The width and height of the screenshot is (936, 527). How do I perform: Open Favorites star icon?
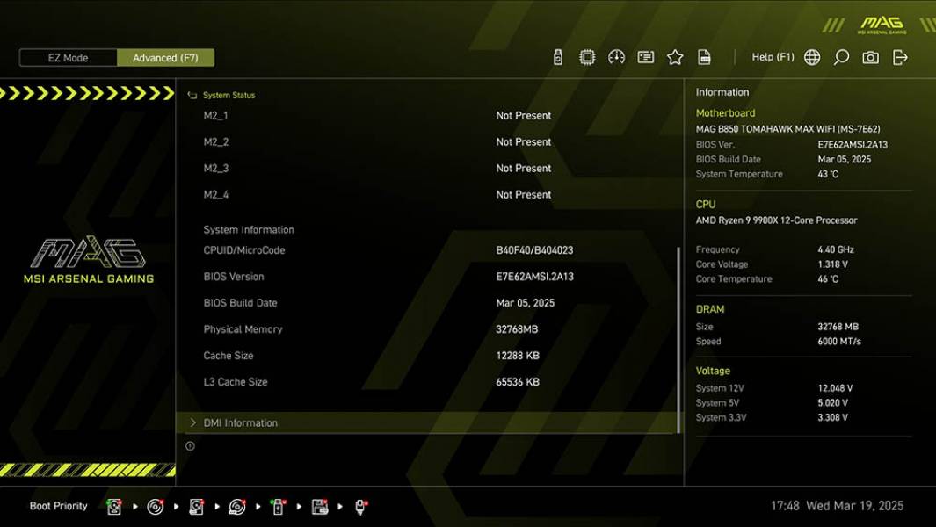675,57
